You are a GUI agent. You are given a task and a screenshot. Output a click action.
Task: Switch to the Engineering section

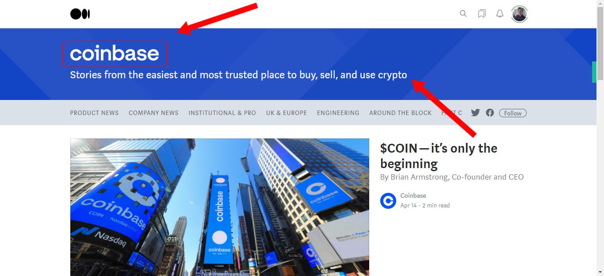338,113
